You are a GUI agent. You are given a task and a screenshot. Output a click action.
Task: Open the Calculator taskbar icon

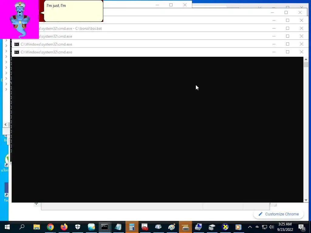point(132,227)
